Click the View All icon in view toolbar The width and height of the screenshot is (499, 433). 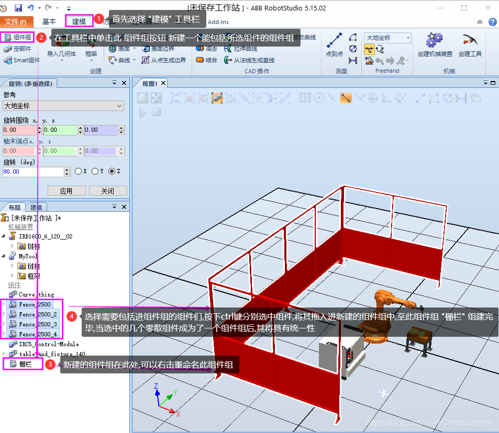click(142, 98)
